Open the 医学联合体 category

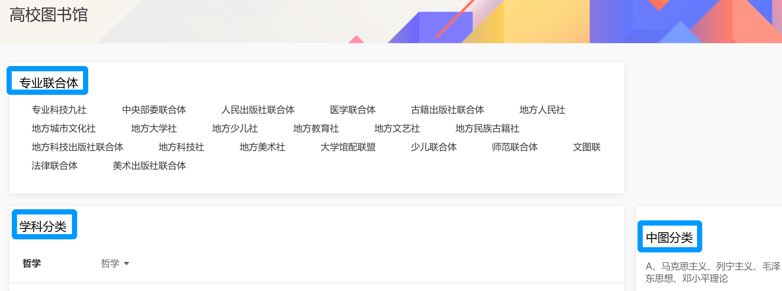[353, 110]
